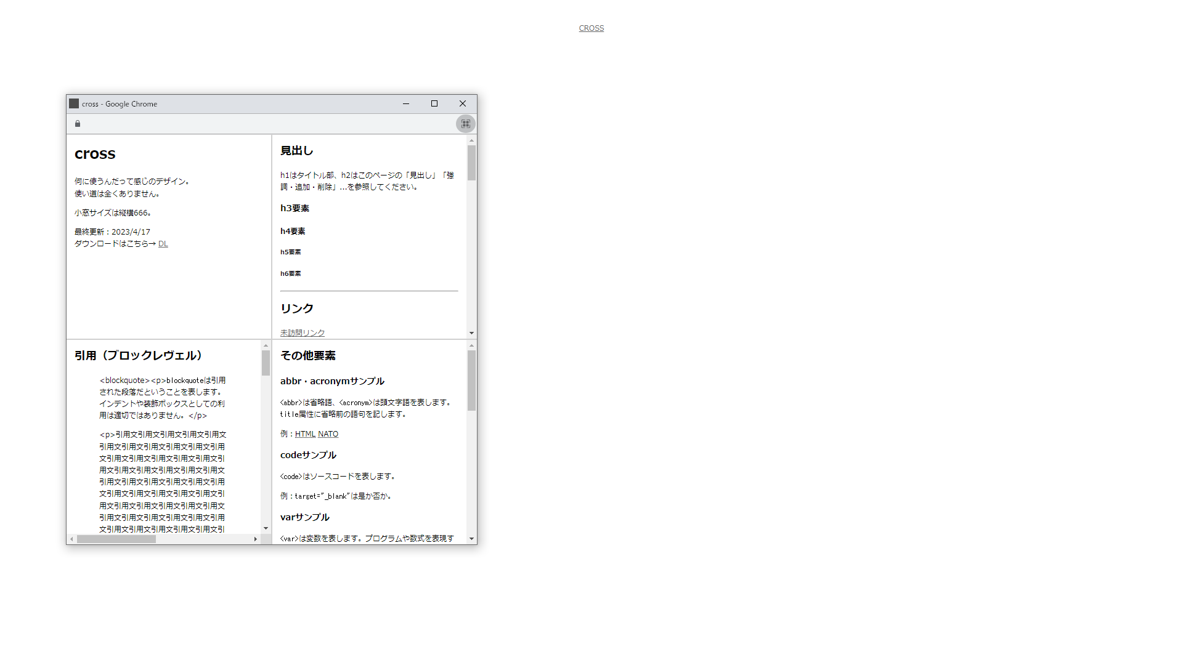Minimize the cross Chrome popup window
Screen dimensions: 1183x665
click(x=406, y=103)
